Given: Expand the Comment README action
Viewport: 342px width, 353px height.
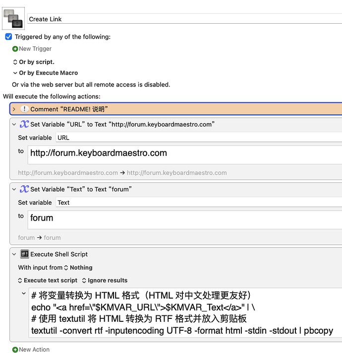Looking at the screenshot, I should pos(14,109).
